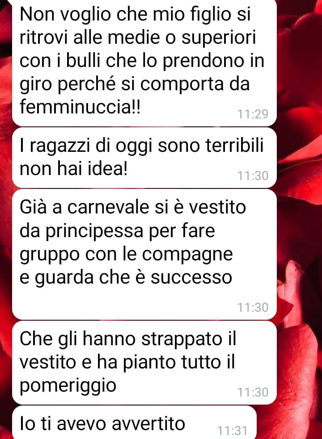This screenshot has width=322, height=439.
Task: Tap the phrase 'non hai idea!'
Action: 74,169
